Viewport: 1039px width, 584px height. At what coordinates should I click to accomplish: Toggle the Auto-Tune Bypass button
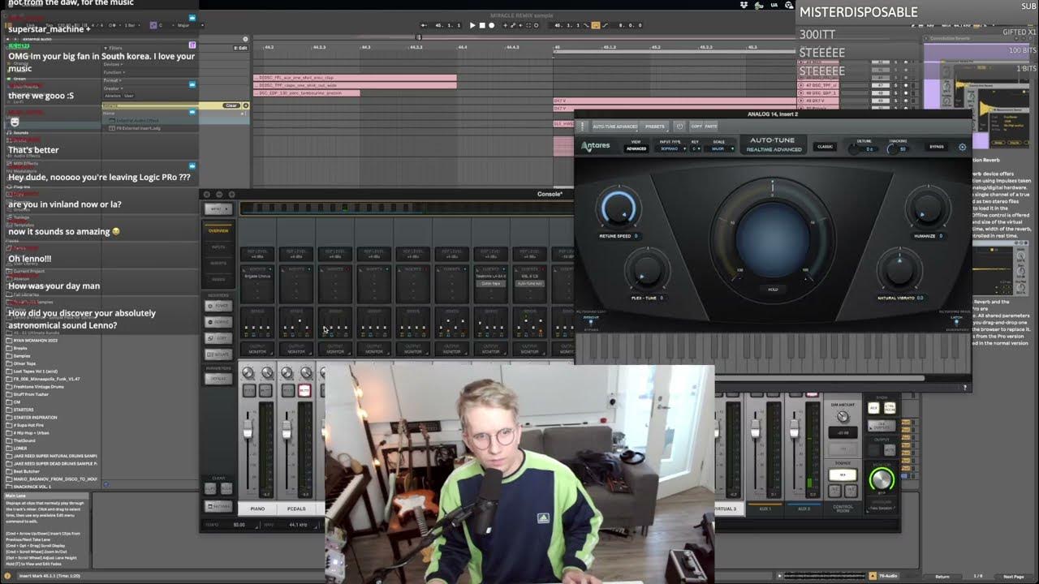[936, 147]
